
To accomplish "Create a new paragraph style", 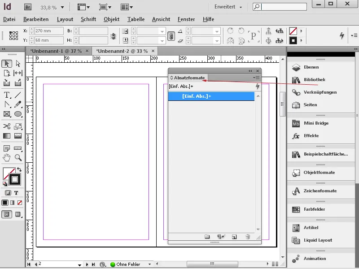I will (x=234, y=236).
